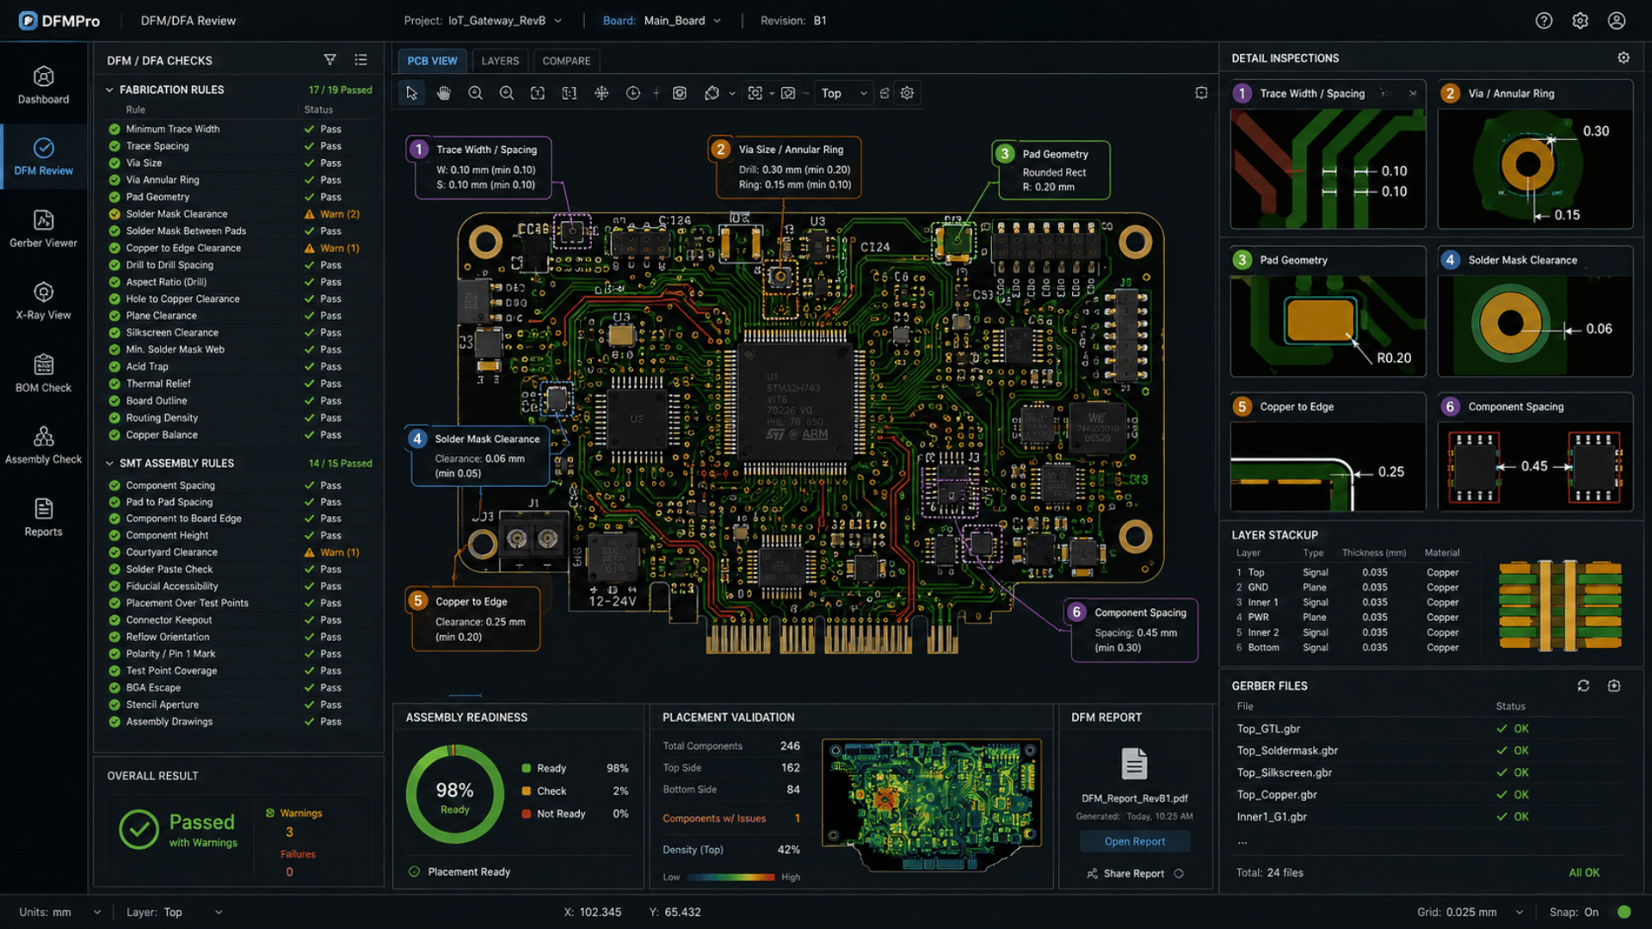
Task: Switch to the COMPARE tab
Action: coord(566,61)
